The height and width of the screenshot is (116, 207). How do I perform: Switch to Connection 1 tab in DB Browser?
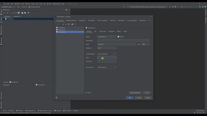point(17,16)
